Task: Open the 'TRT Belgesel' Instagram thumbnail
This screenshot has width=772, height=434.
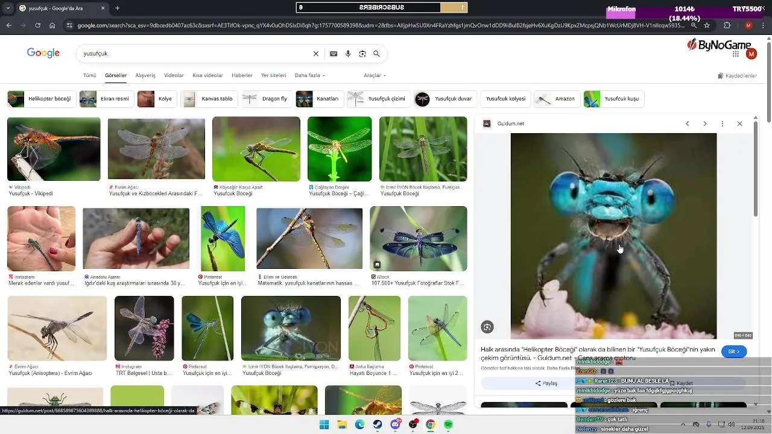Action: click(x=144, y=328)
